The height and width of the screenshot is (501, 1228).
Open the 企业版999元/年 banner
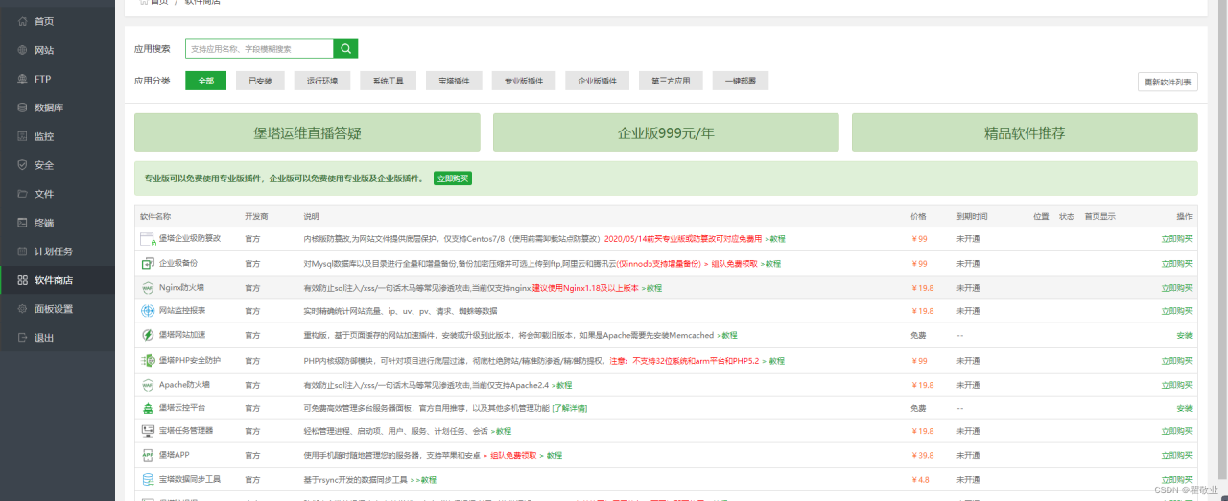666,132
